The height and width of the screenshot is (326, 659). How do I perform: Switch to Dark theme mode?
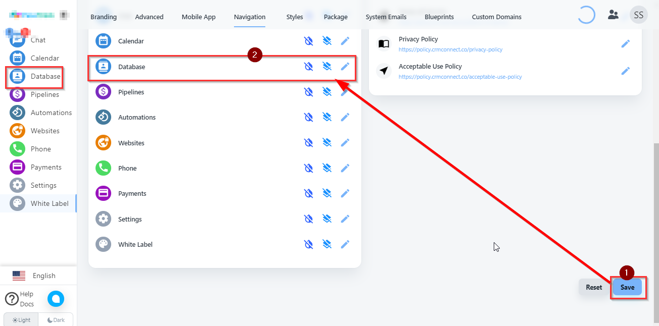(x=56, y=320)
